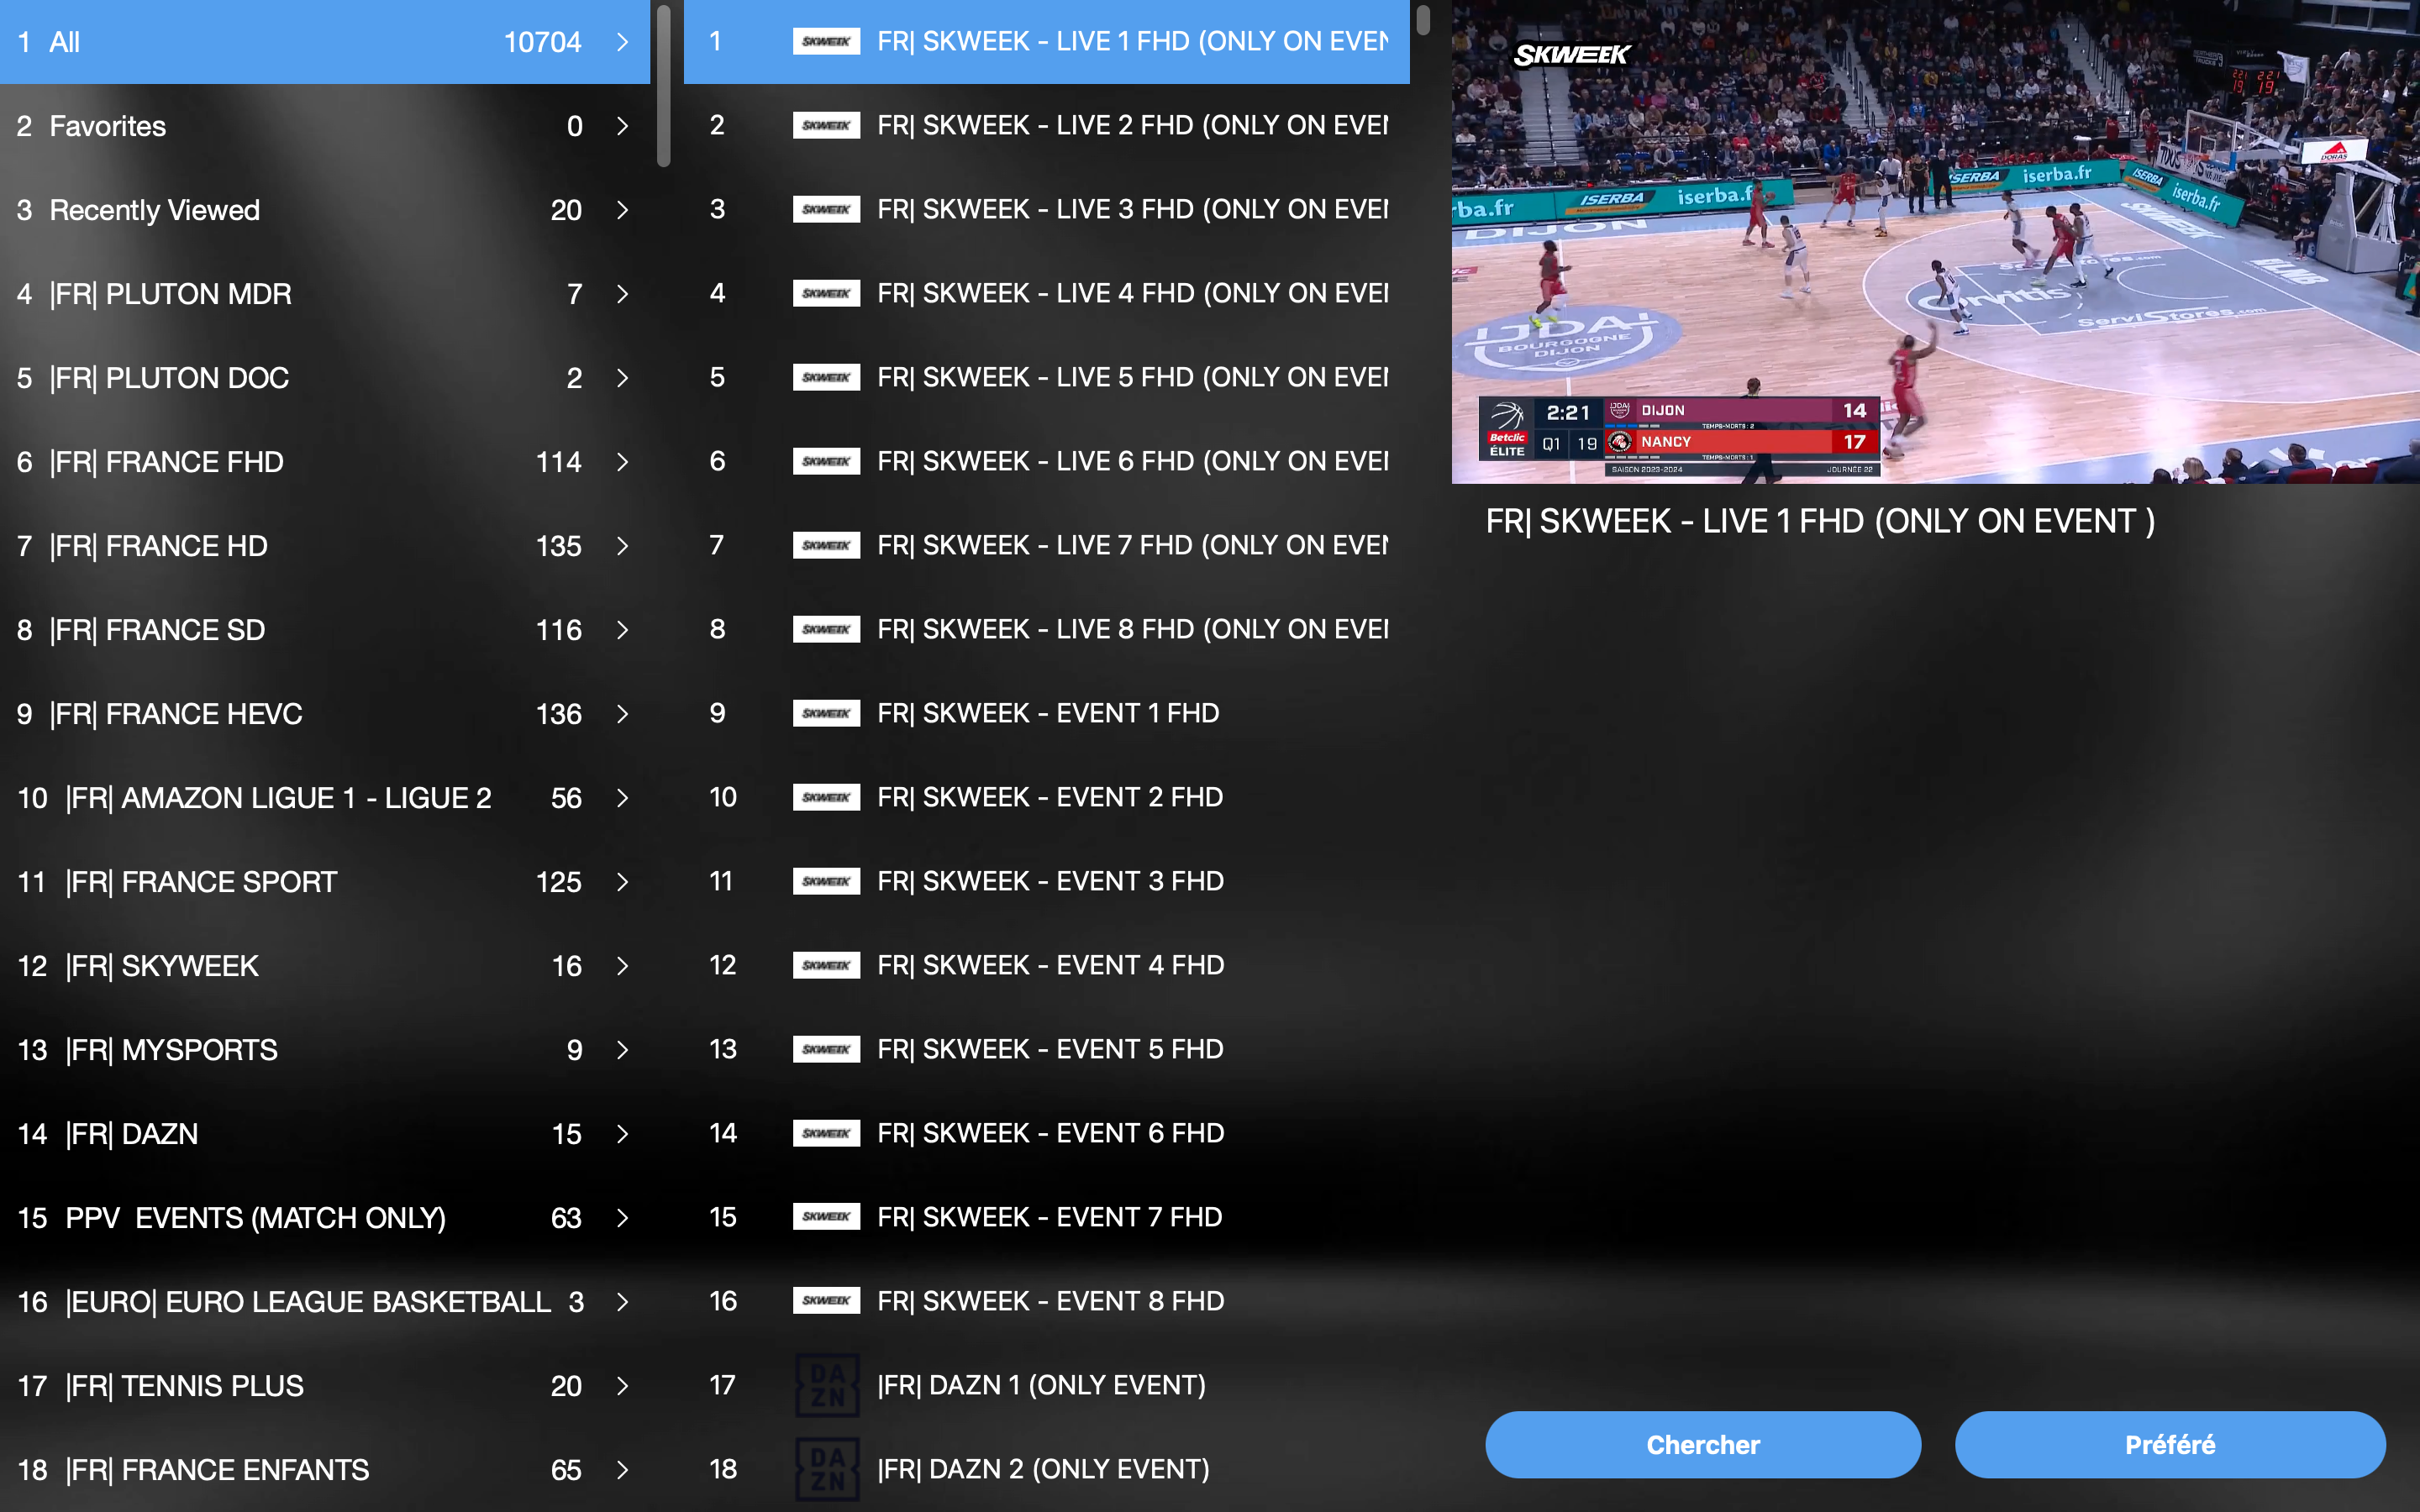Viewport: 2420px width, 1512px height.
Task: Expand the |FR| FRANCE HD chevron
Action: [623, 546]
